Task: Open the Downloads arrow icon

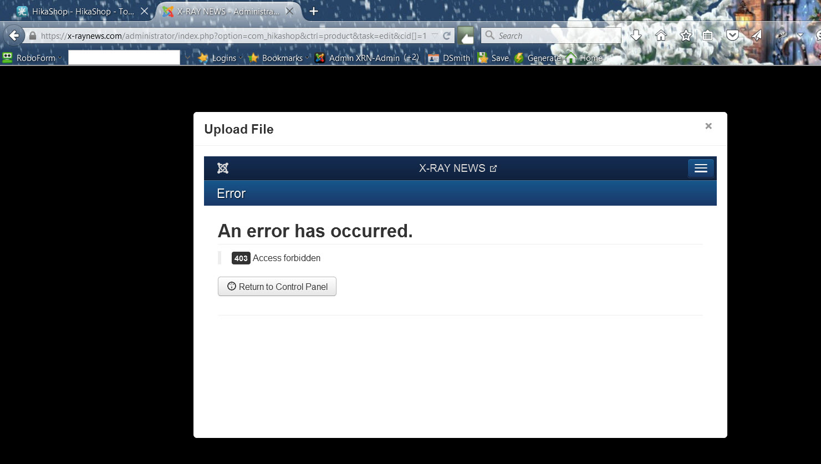Action: tap(636, 35)
